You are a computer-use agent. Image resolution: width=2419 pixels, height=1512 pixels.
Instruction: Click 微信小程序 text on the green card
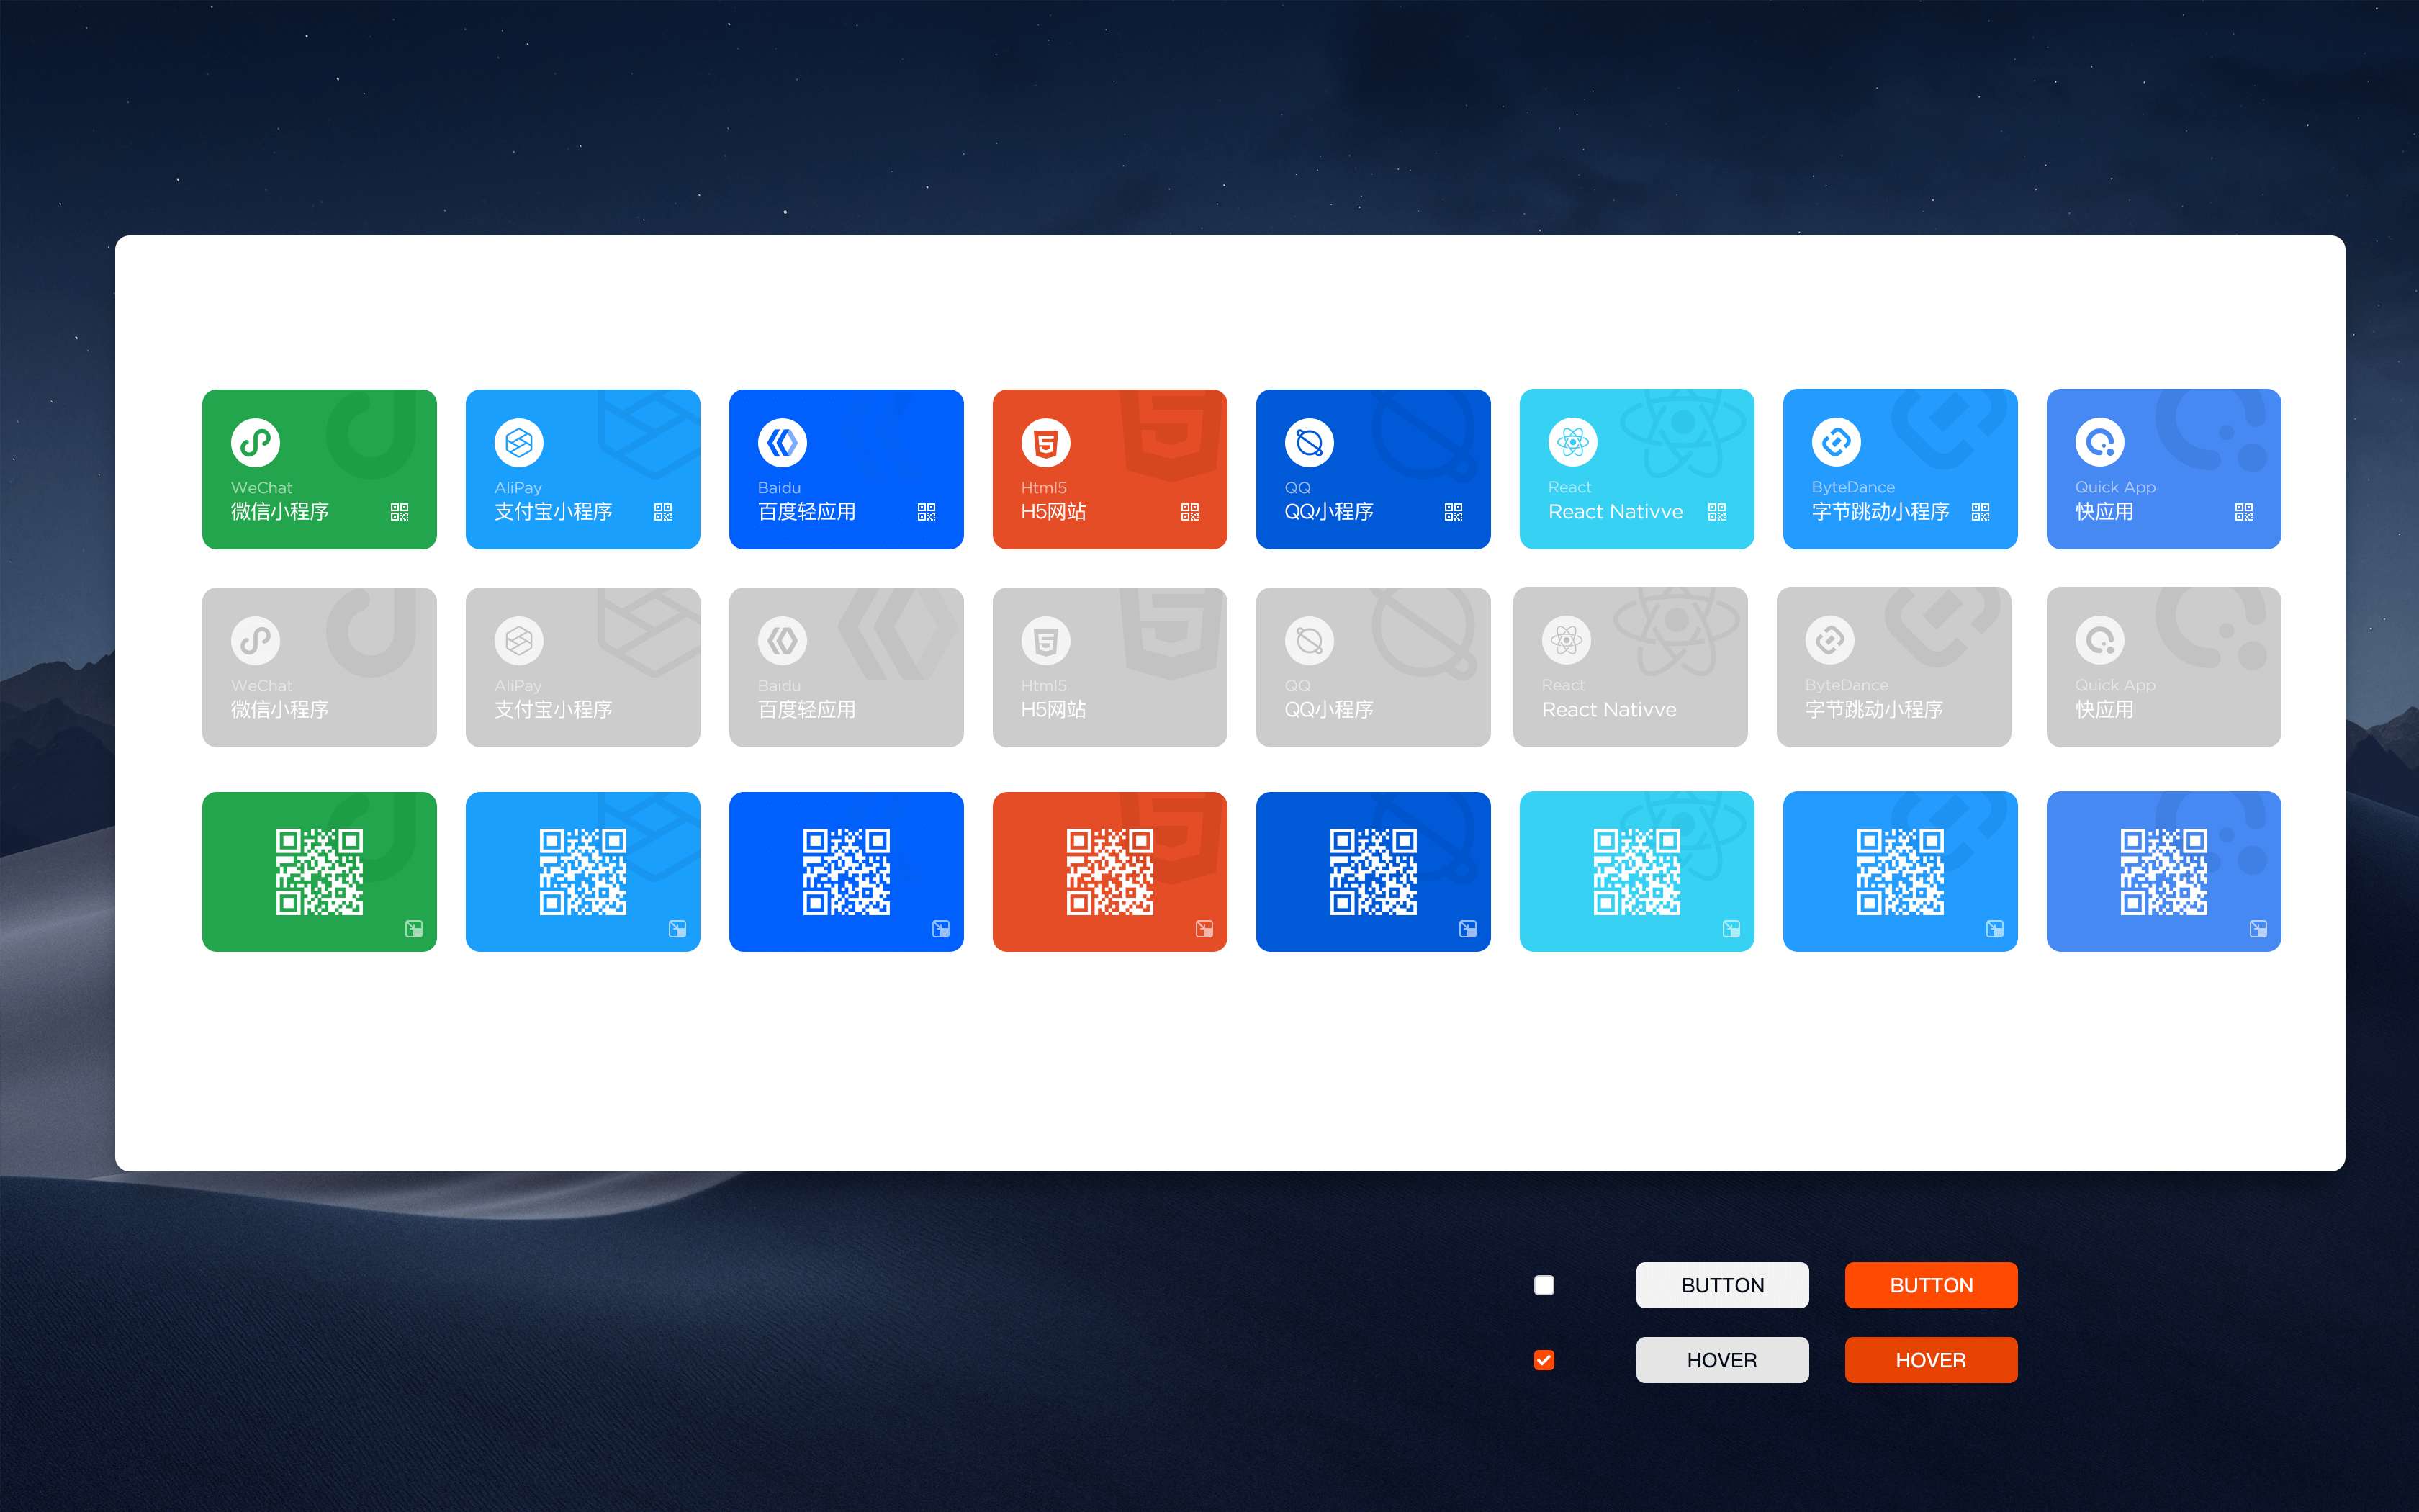pyautogui.click(x=280, y=512)
